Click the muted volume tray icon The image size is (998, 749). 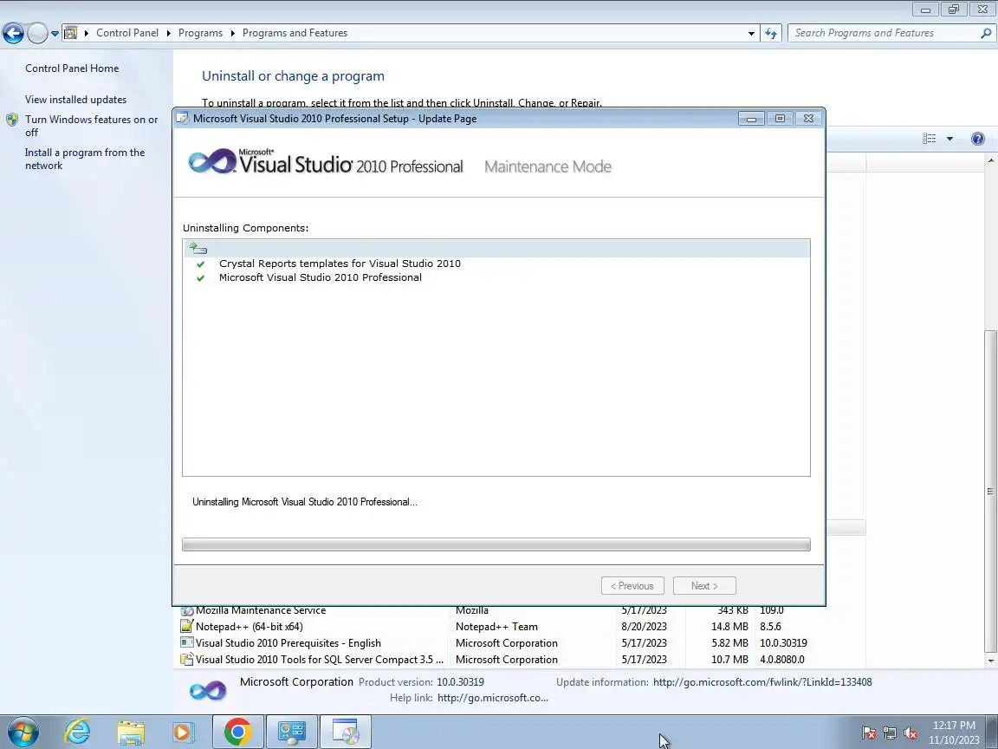click(x=911, y=733)
